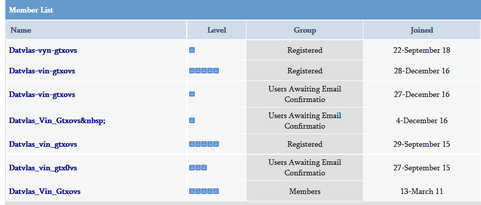Select the Members group cell
The image size is (481, 205).
[305, 191]
